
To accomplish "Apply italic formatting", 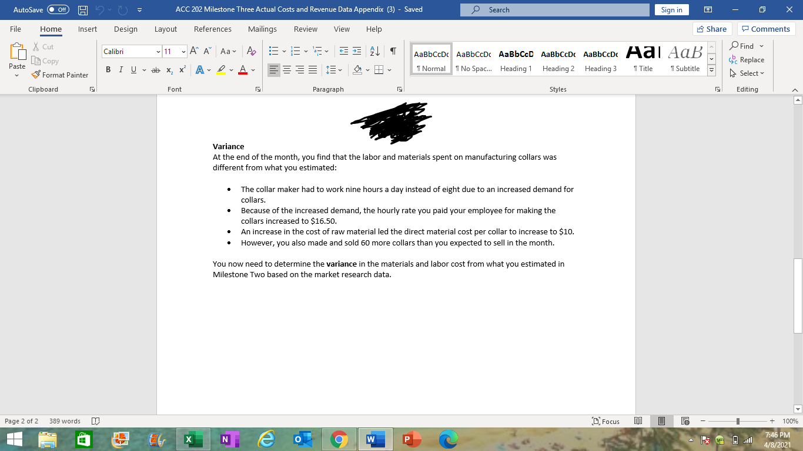I will click(121, 69).
